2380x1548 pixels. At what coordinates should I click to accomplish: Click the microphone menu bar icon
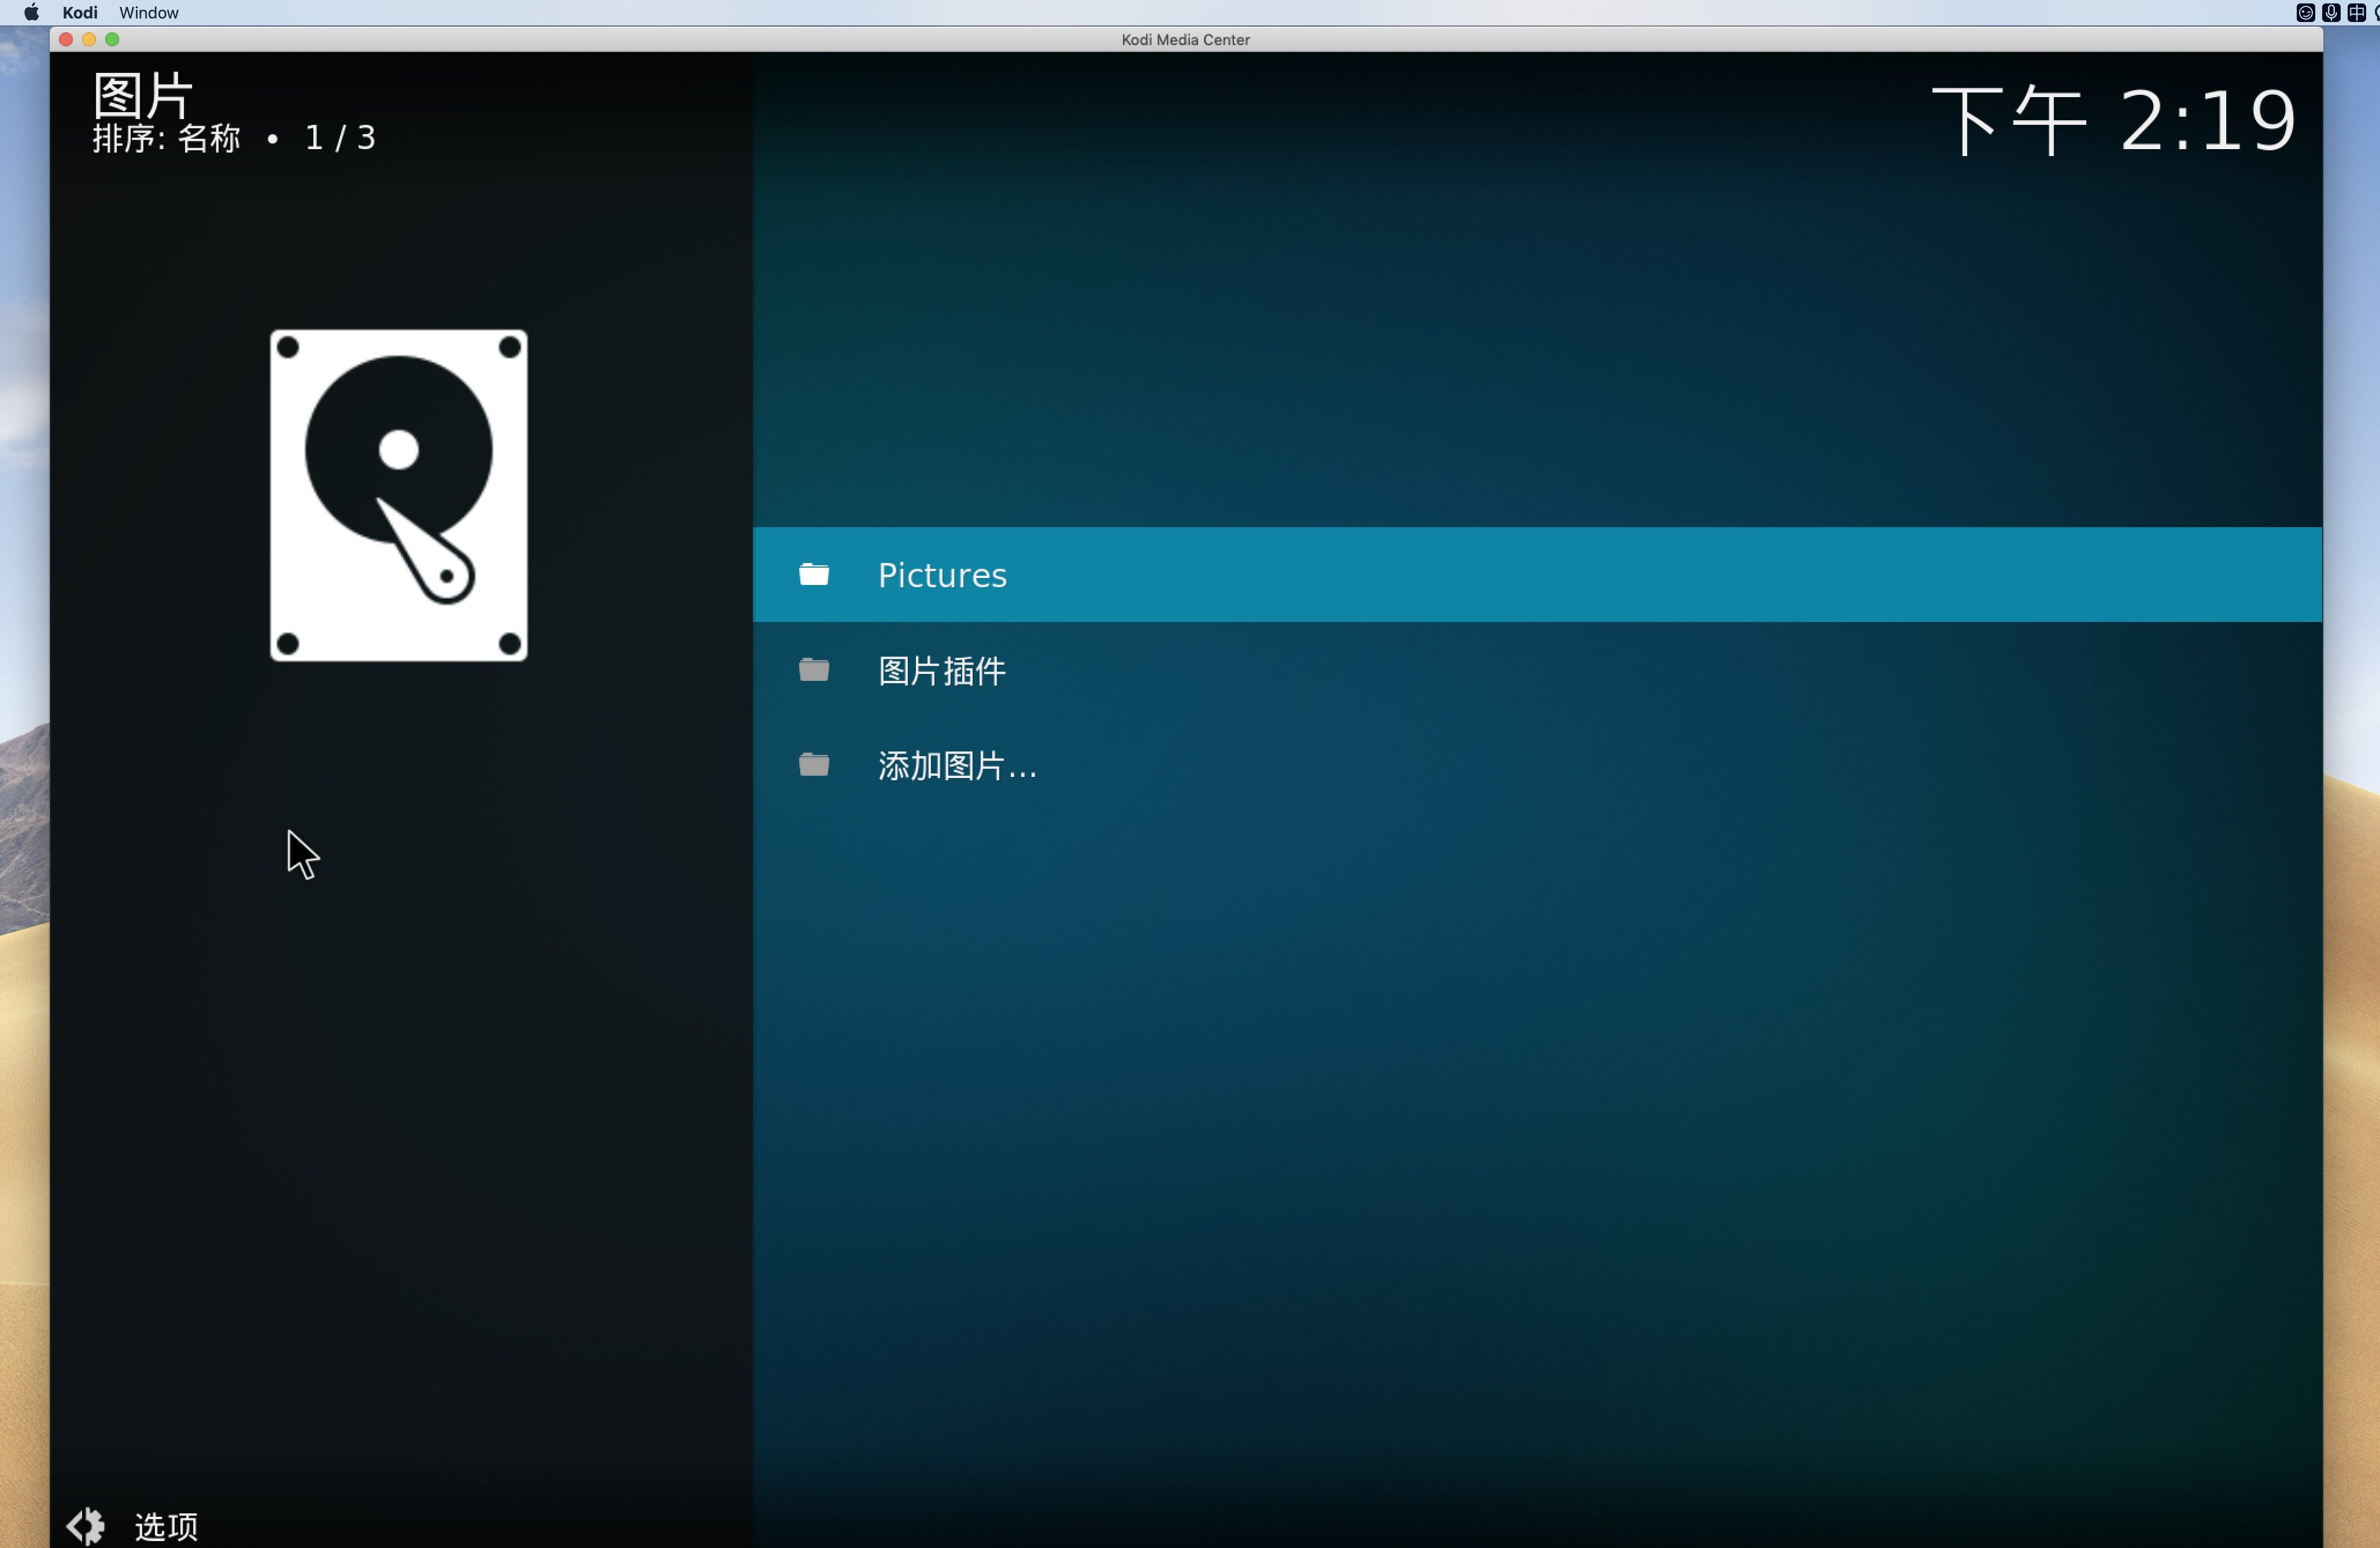click(x=2331, y=12)
